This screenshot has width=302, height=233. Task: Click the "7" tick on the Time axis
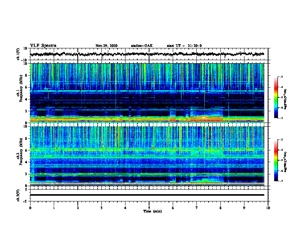tap(197, 208)
